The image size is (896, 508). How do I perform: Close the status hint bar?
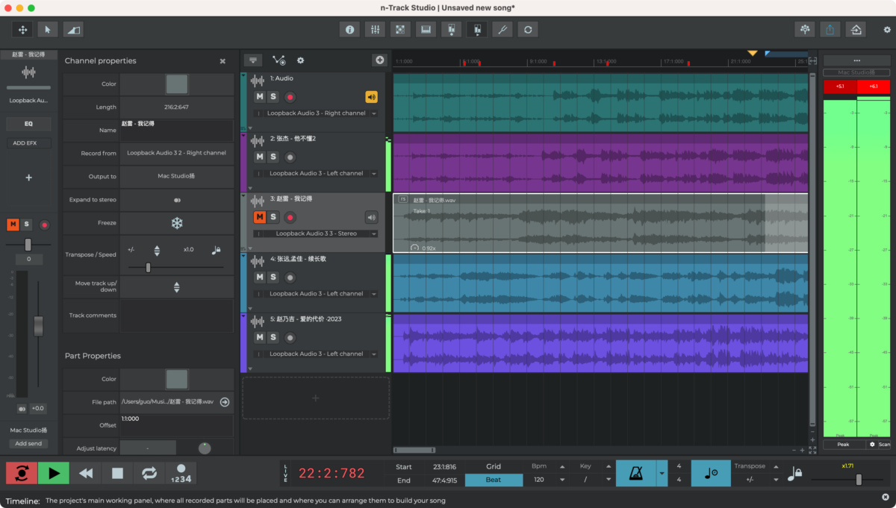886,497
